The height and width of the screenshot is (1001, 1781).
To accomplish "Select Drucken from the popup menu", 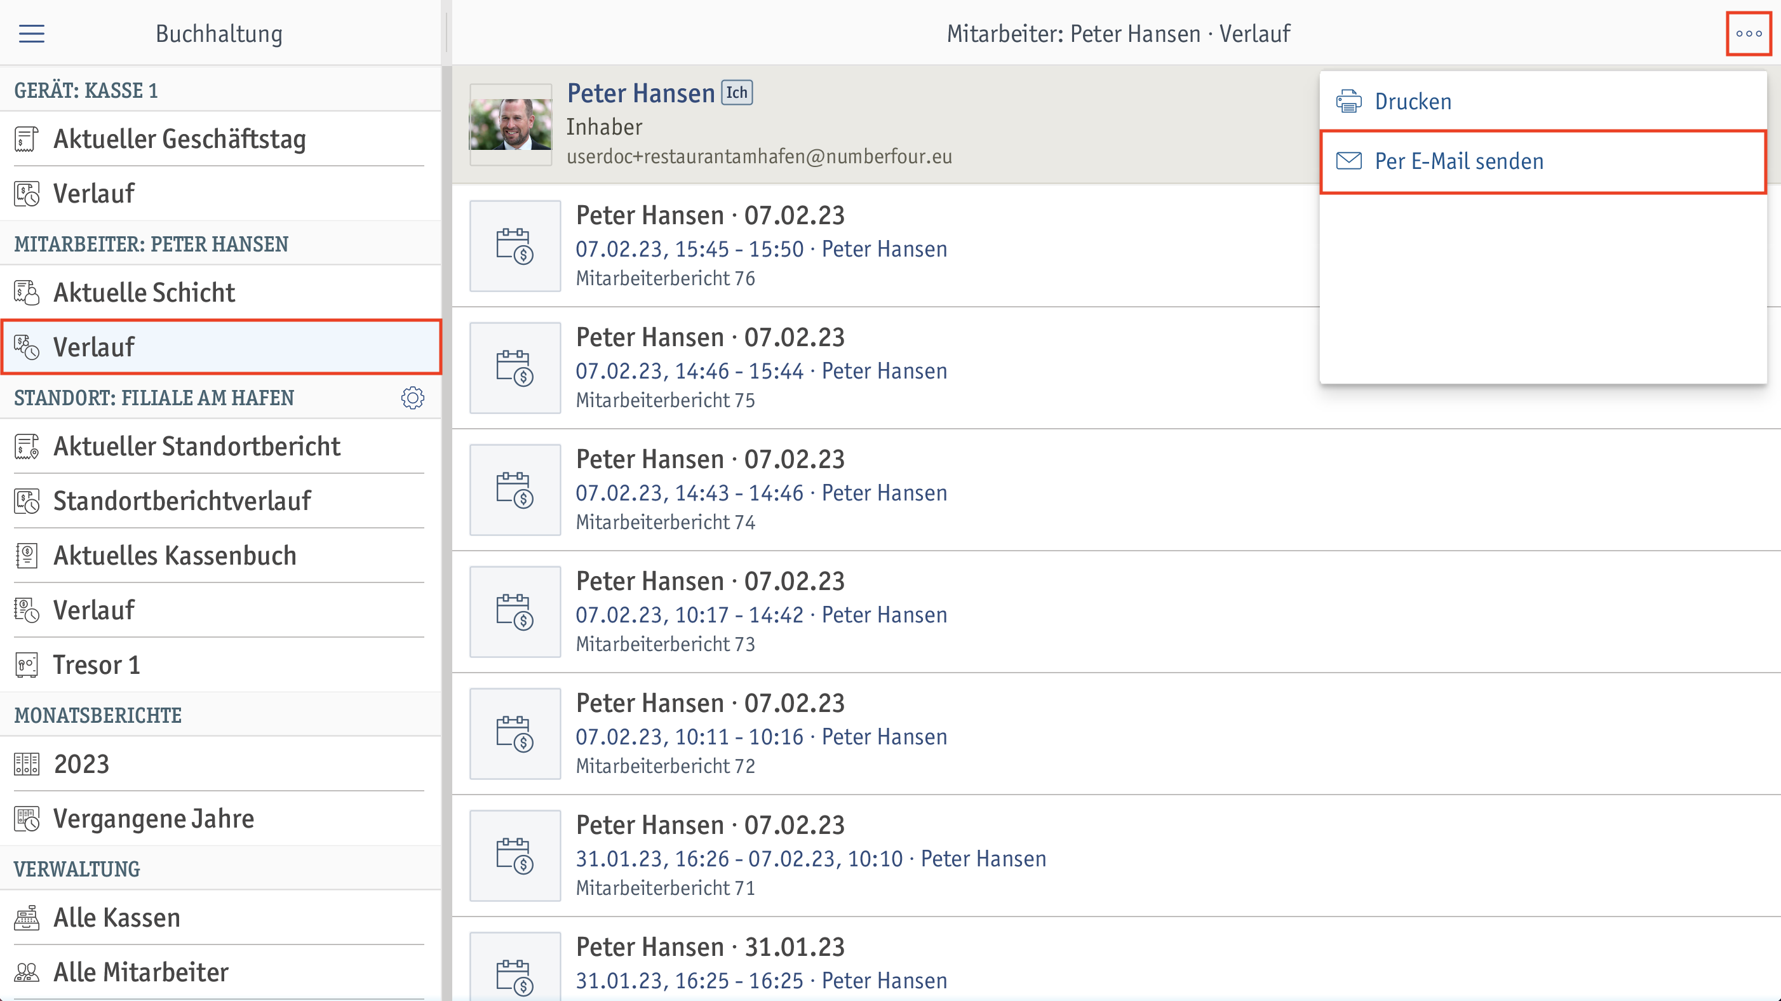I will click(x=1543, y=102).
